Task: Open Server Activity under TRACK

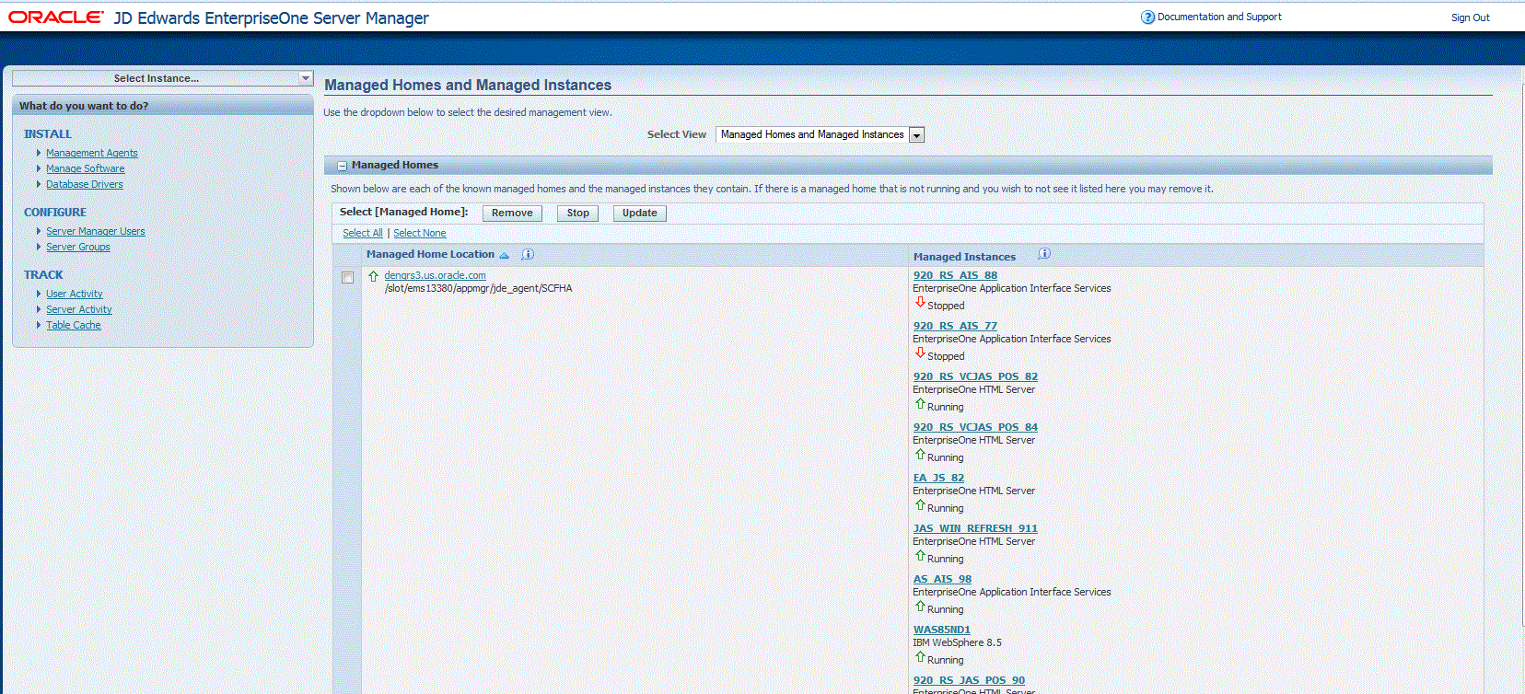Action: coord(79,310)
